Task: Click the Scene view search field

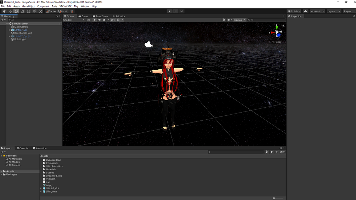Action: [266, 20]
